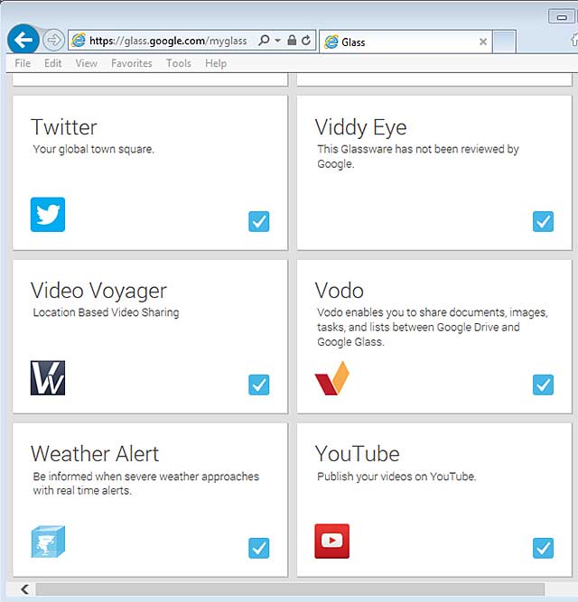Select the Glass browser tab
The height and width of the screenshot is (602, 578).
click(406, 42)
